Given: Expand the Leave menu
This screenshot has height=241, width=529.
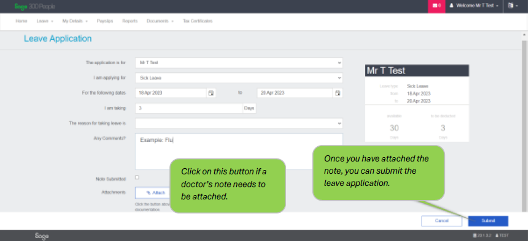Looking at the screenshot, I should coord(45,21).
